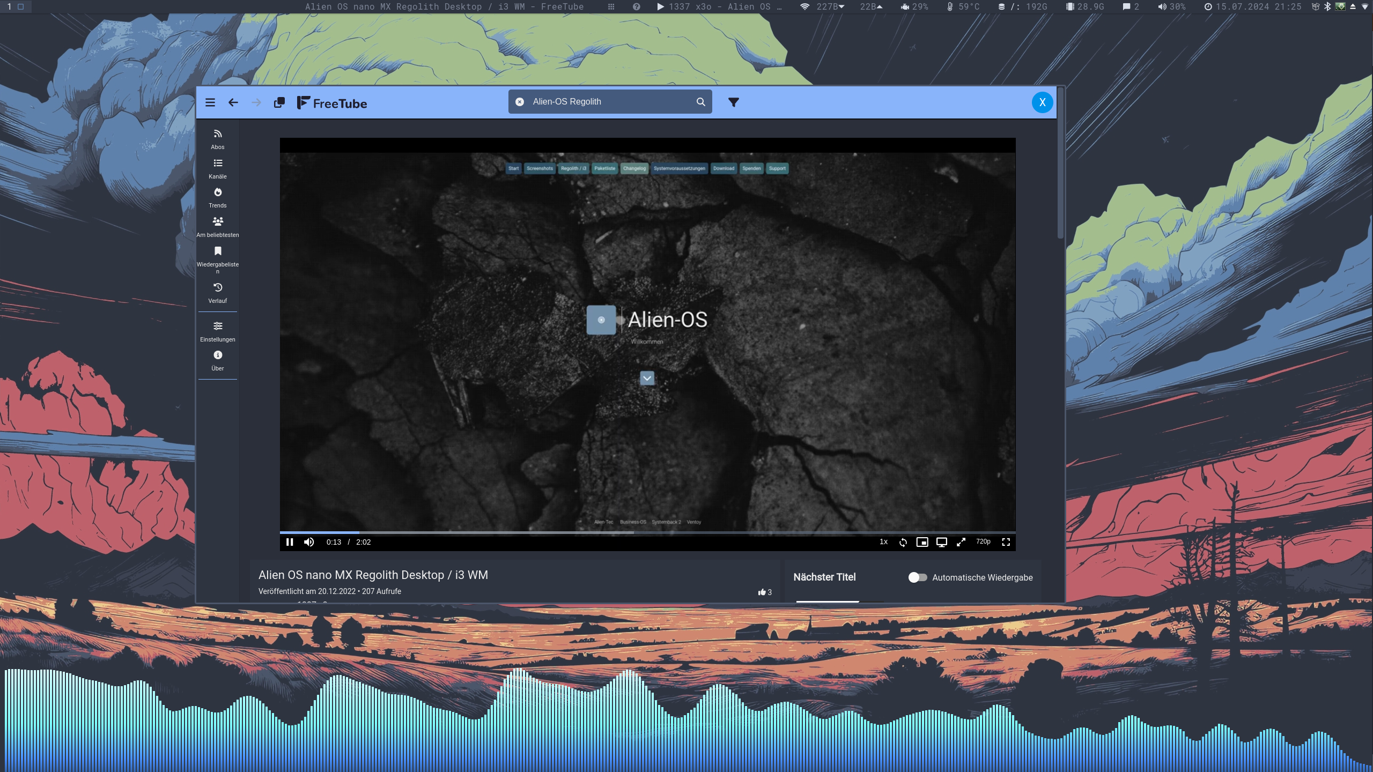Open the search filters funnel
1373x772 pixels.
point(734,102)
